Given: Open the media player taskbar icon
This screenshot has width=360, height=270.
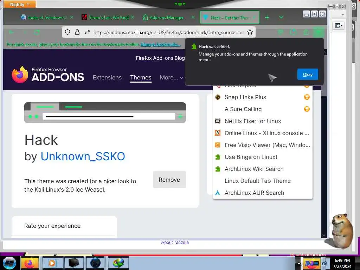Looking at the screenshot, I should point(52,263).
